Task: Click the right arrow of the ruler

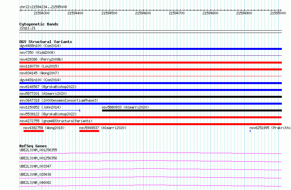Action: click(281, 10)
